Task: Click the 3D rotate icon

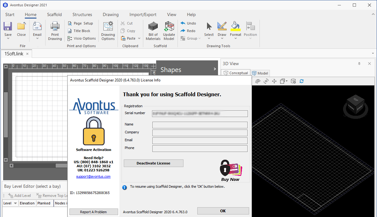Action: click(x=266, y=81)
